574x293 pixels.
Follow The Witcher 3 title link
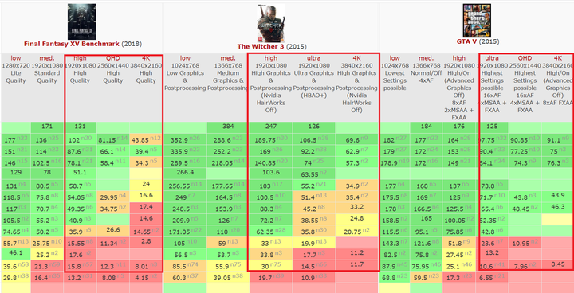pyautogui.click(x=261, y=47)
